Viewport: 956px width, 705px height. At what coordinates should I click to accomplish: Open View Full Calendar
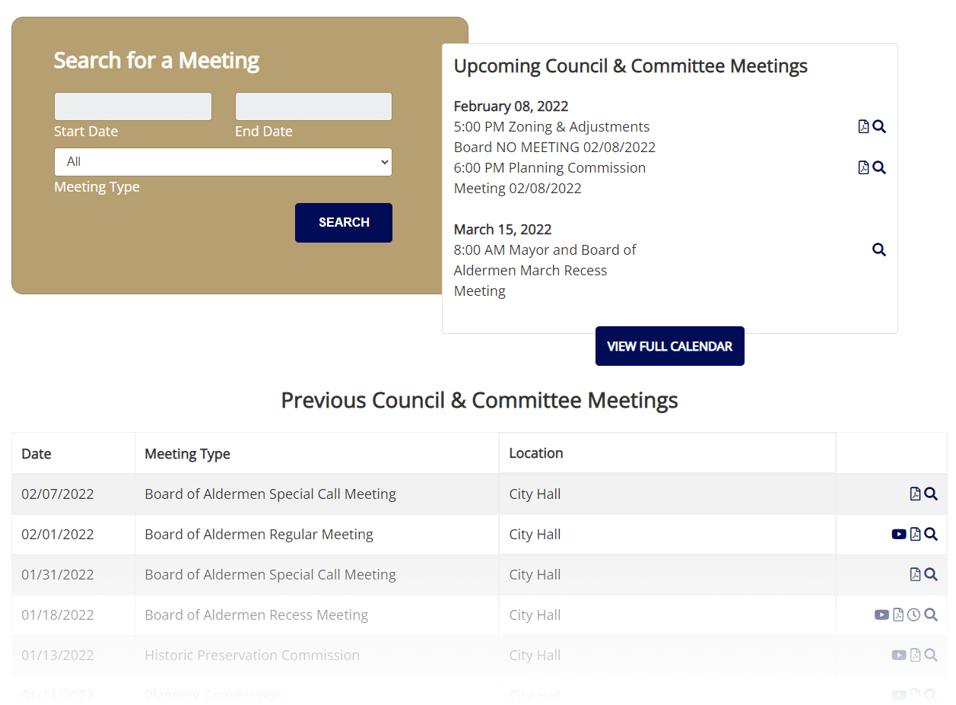pos(669,347)
